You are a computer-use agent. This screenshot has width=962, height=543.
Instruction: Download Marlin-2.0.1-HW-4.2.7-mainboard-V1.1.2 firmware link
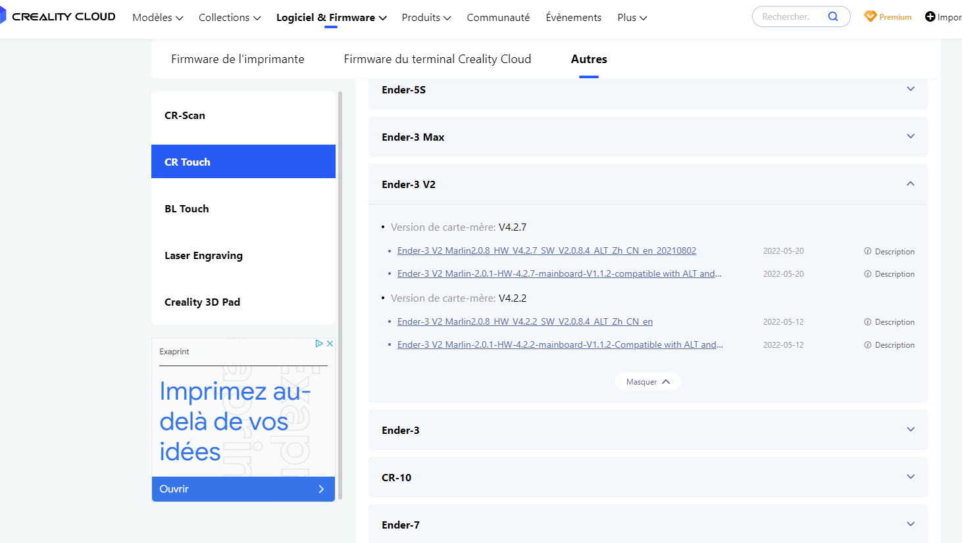(559, 273)
